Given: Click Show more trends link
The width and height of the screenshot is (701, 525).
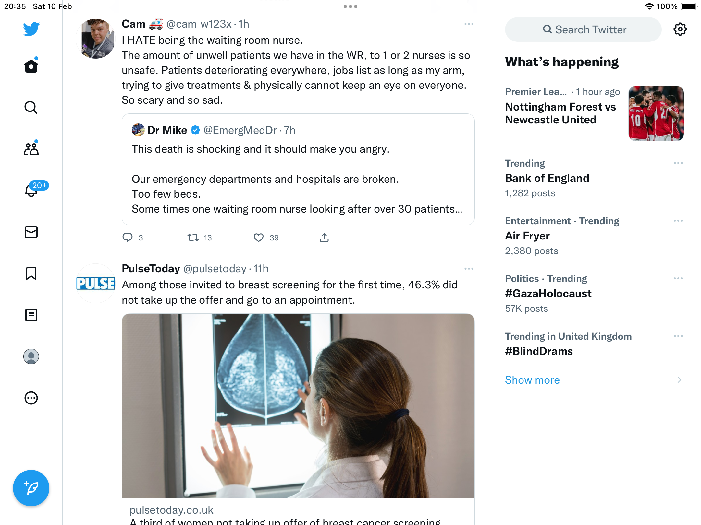Looking at the screenshot, I should (532, 380).
